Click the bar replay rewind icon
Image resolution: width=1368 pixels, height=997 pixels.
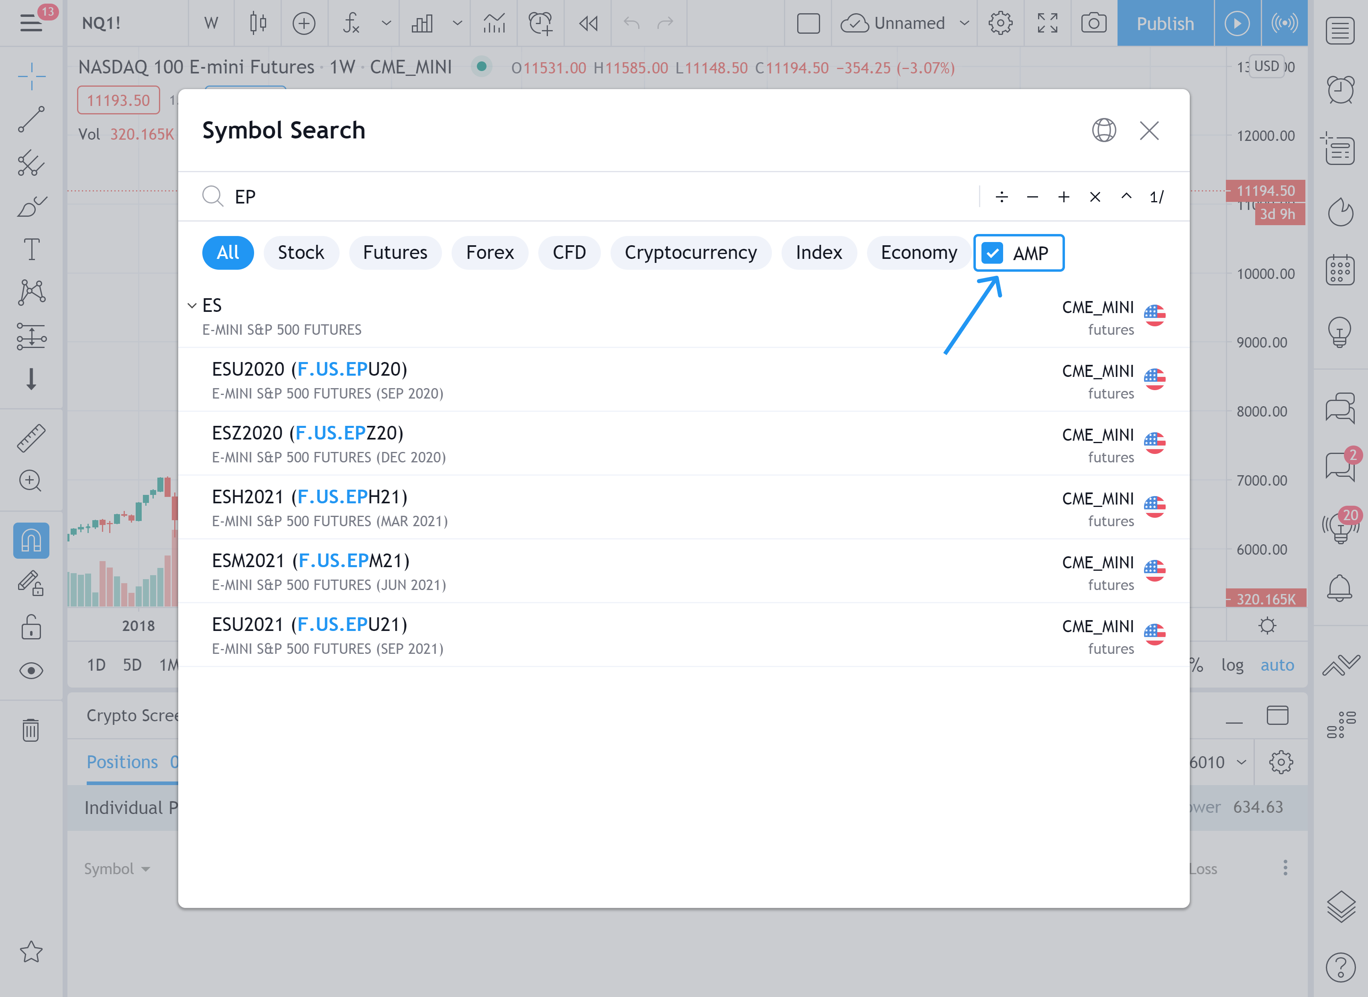click(588, 24)
